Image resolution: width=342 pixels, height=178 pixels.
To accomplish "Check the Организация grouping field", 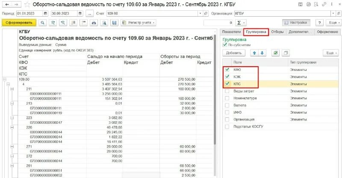I will 227,120.
